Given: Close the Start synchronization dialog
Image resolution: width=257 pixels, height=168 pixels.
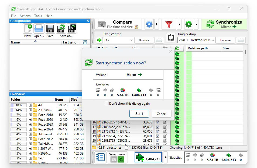Looking at the screenshot, I should (170, 52).
